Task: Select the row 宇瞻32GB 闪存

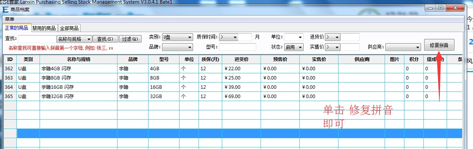Action: (x=233, y=97)
